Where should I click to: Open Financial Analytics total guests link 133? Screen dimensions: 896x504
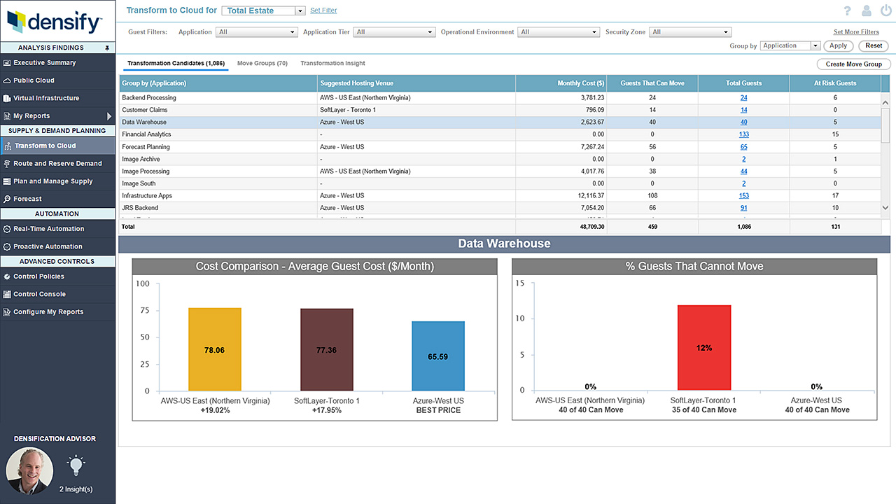(x=743, y=134)
